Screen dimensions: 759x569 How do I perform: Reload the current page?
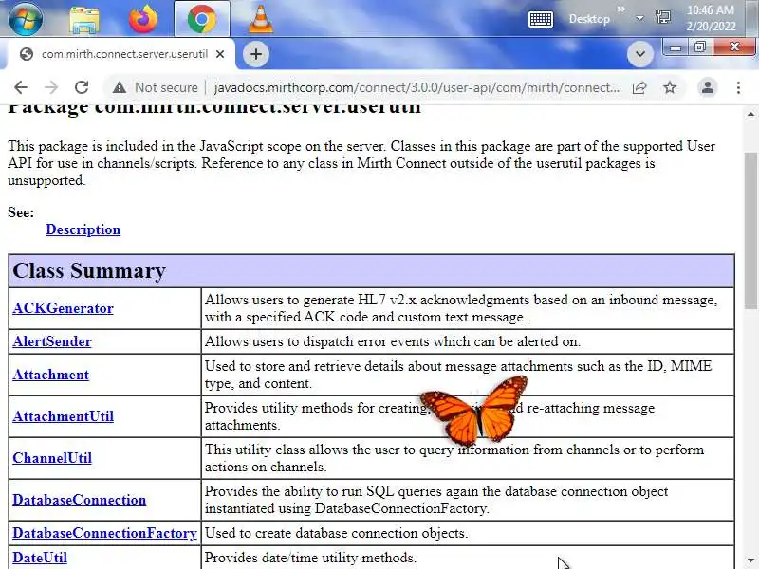[82, 87]
